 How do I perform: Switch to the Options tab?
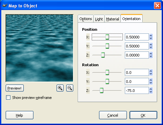coord(86,19)
